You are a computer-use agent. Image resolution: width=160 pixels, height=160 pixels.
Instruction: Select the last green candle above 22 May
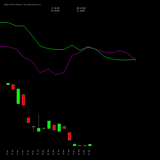click(90, 145)
